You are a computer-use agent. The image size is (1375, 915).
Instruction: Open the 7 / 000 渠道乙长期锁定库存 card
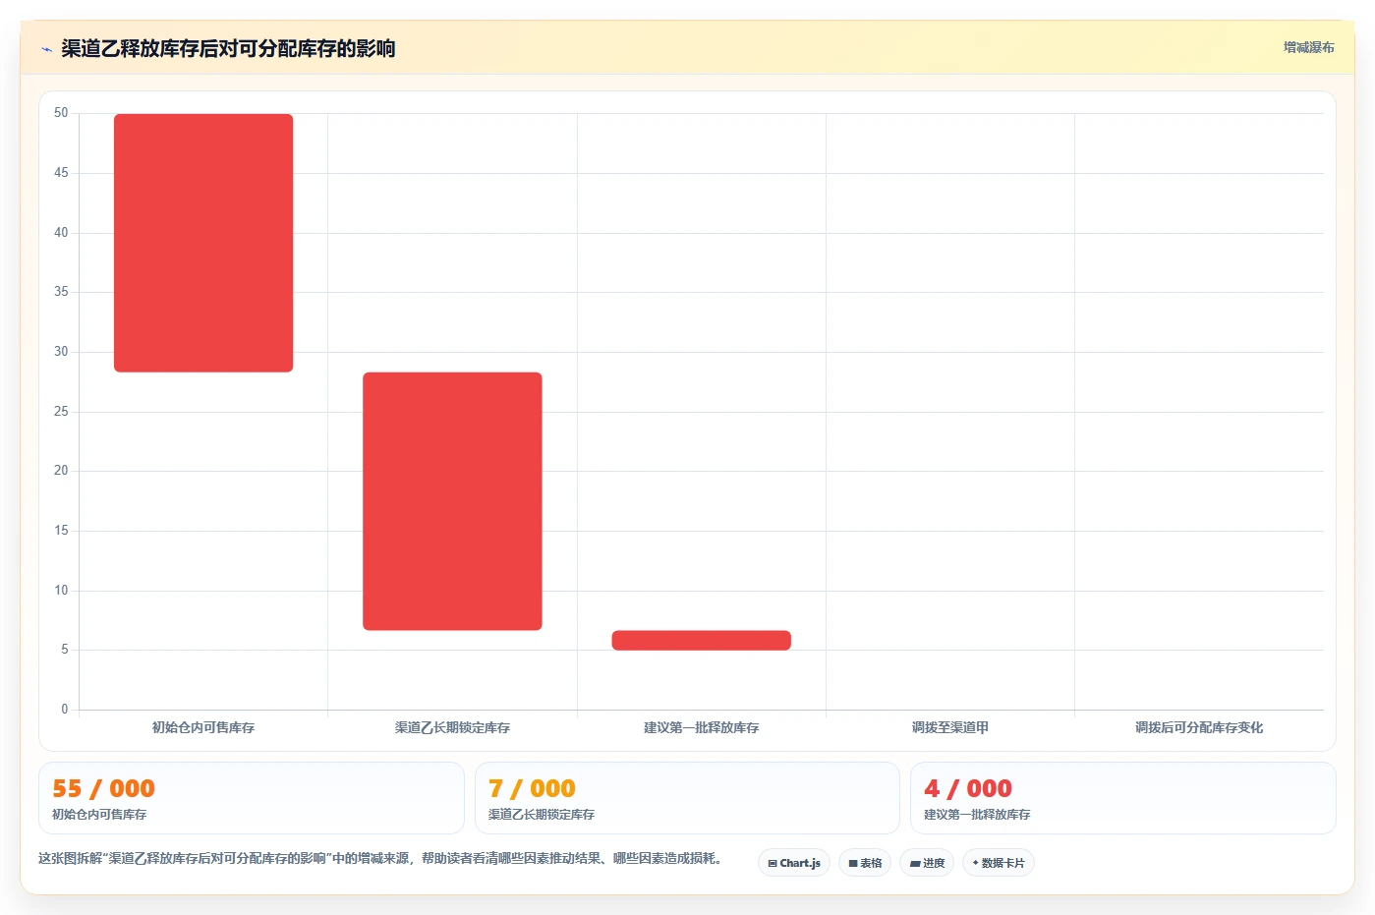click(x=687, y=798)
